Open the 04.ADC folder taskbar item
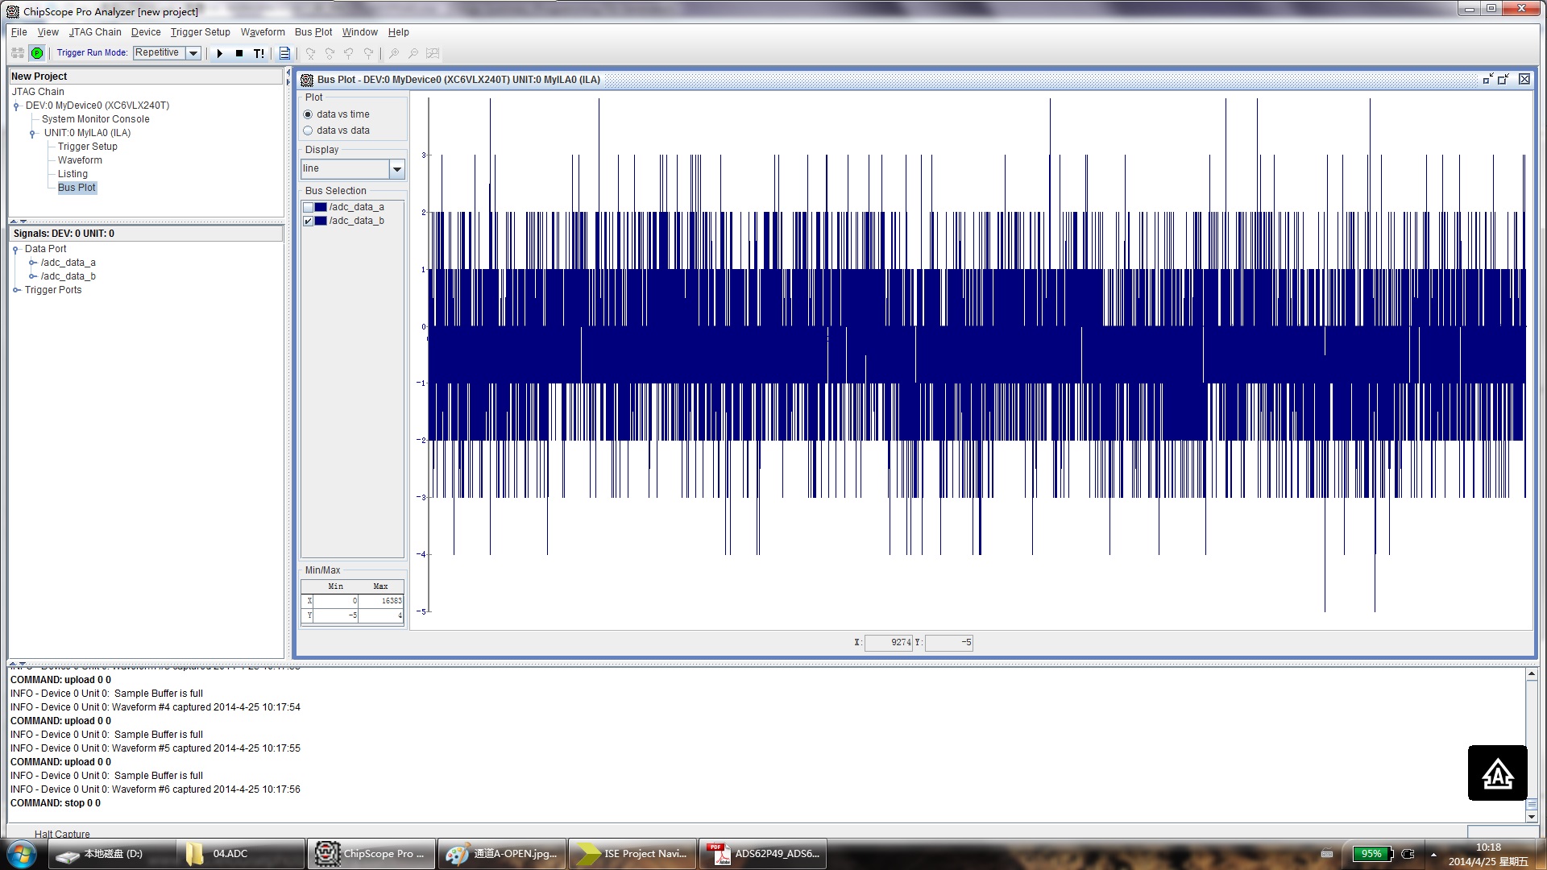This screenshot has height=870, width=1547. pos(241,854)
